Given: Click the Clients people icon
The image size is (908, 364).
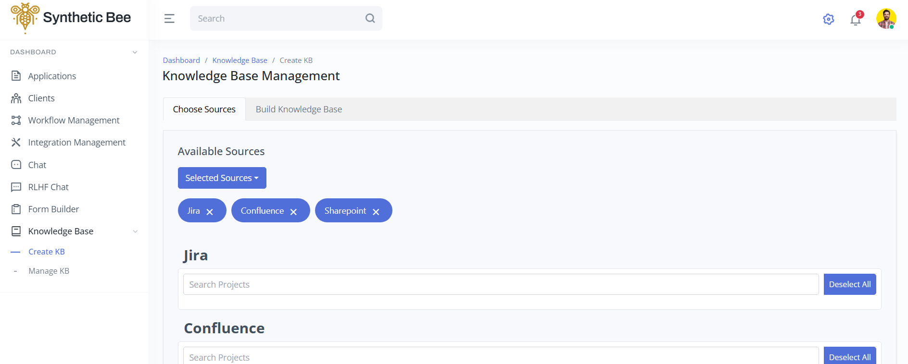Looking at the screenshot, I should point(16,98).
